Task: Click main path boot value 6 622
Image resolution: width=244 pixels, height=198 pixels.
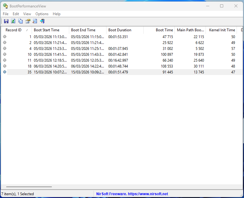Action: 200,43
